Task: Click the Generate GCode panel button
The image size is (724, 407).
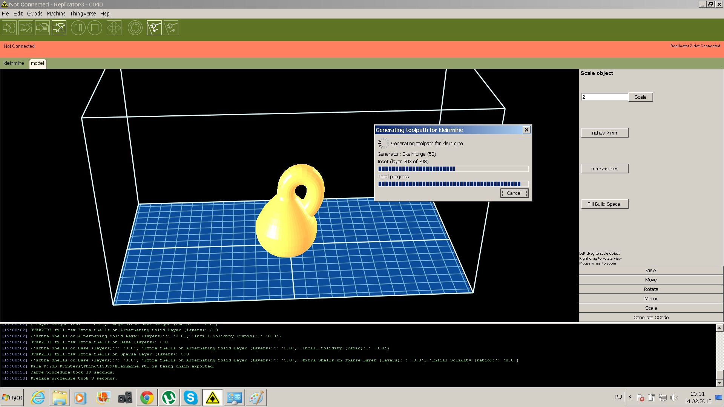Action: (651, 318)
